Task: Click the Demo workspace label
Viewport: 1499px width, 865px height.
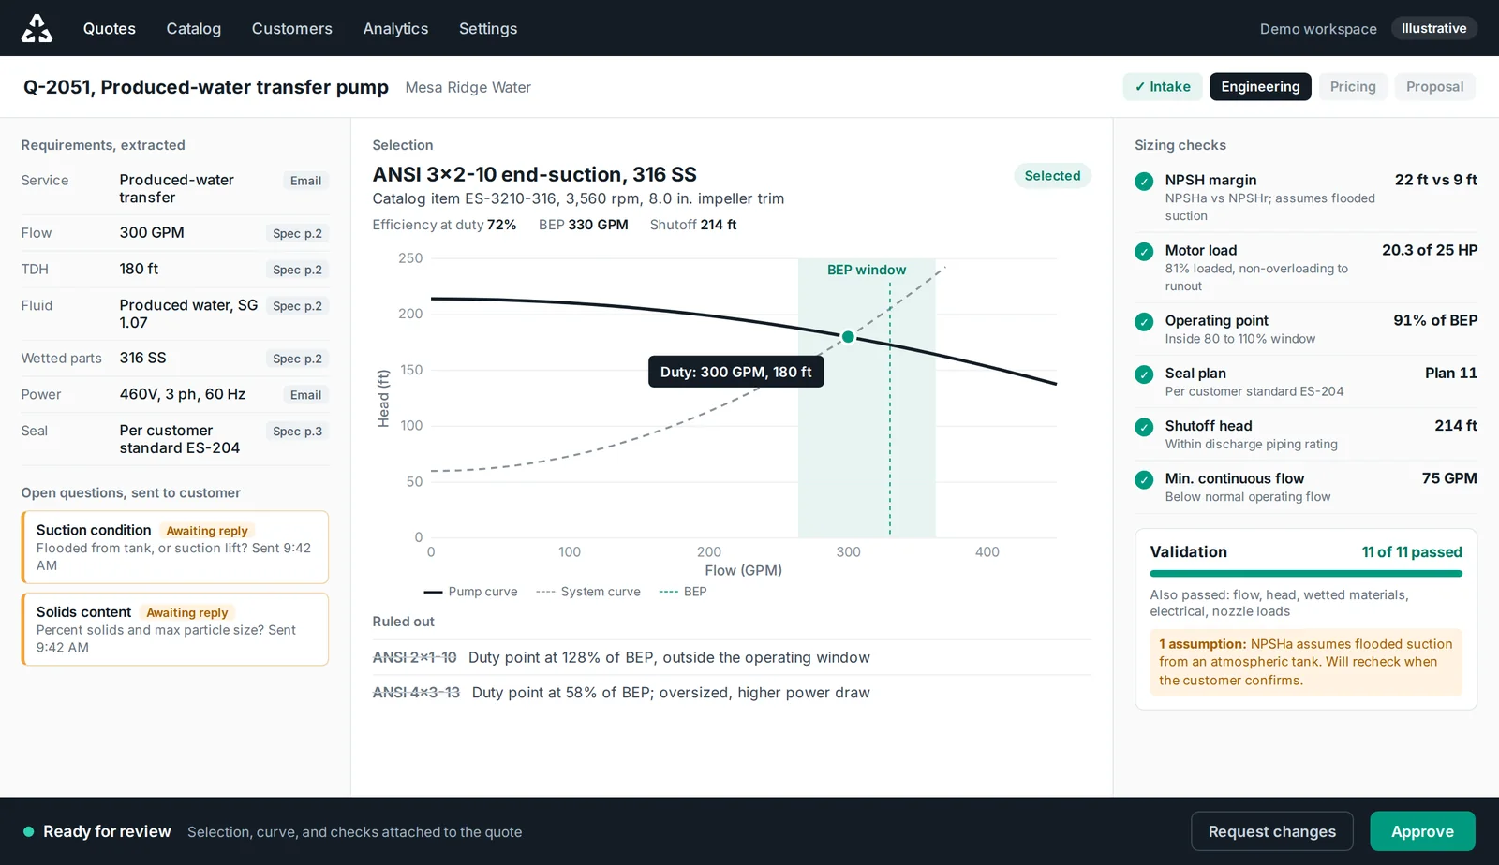Action: coord(1318,29)
